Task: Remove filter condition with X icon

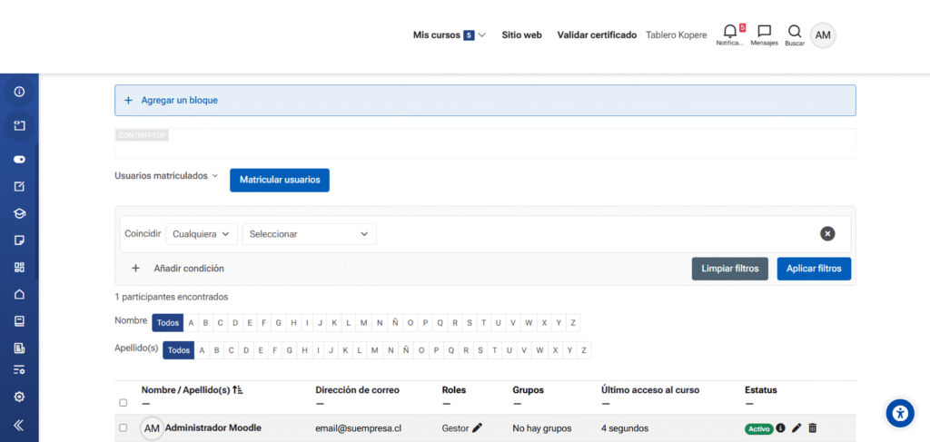Action: point(827,234)
